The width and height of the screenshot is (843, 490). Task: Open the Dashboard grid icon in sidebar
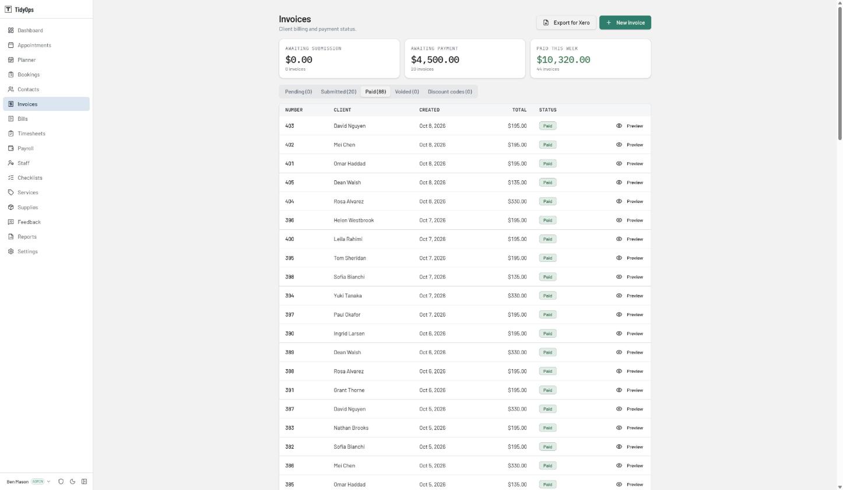(x=10, y=30)
